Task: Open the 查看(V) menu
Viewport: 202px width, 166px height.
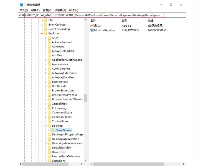Action: (47, 10)
